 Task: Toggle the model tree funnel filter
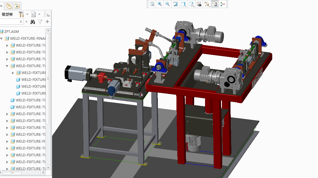(x=40, y=22)
